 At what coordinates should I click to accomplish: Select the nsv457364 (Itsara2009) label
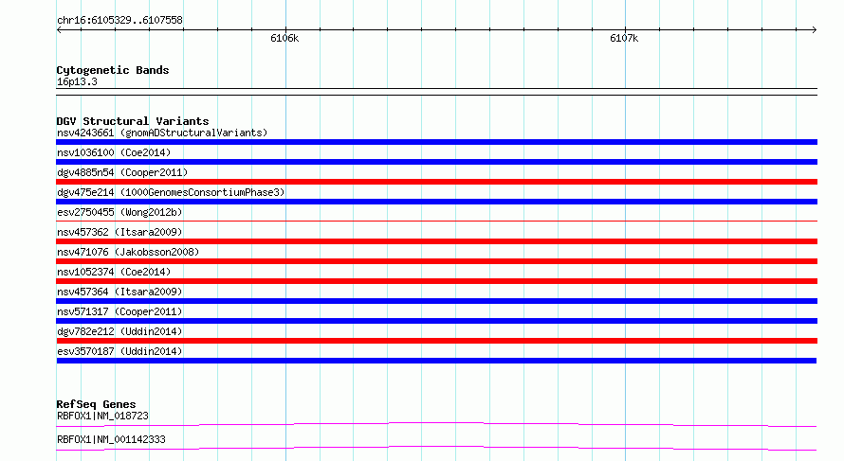coord(119,292)
